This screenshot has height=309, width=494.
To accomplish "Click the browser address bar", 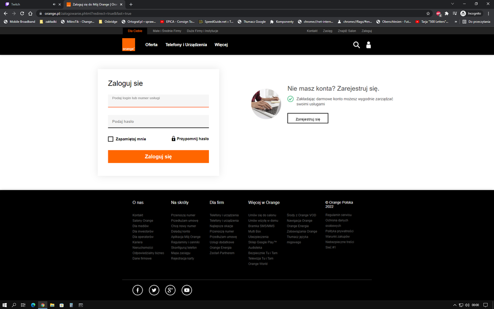I will (233, 13).
